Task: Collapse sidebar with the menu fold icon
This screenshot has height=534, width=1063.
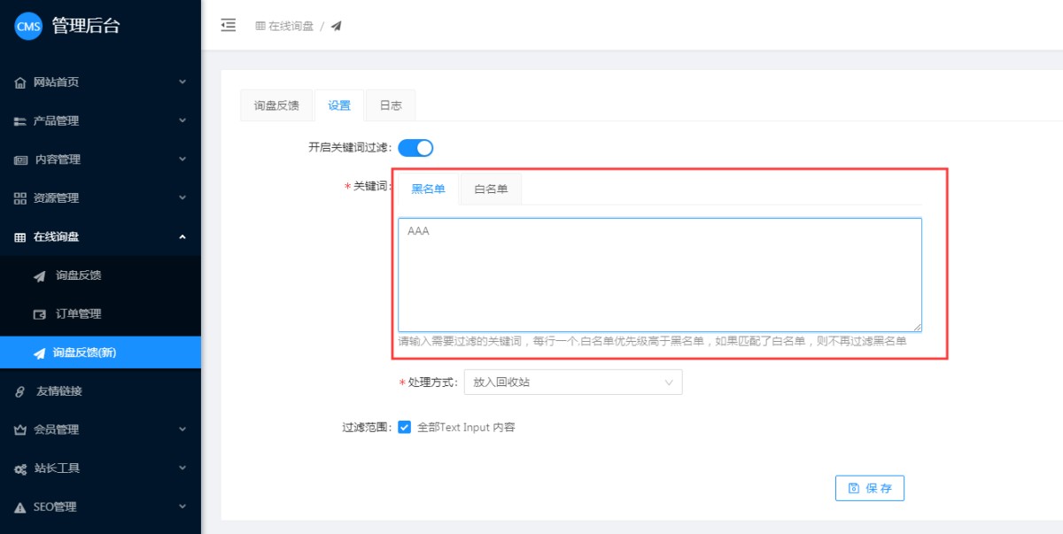Action: pos(229,26)
